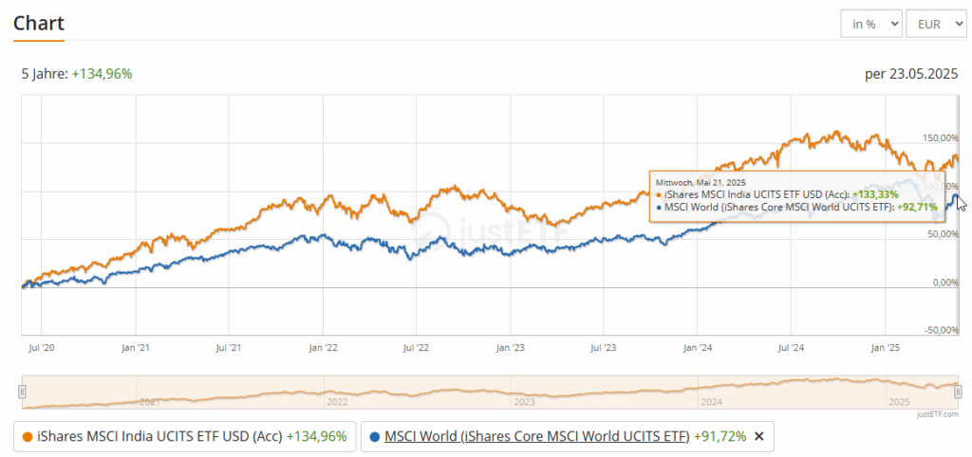Click the 150,00% y-axis label
This screenshot has width=972, height=457.
[941, 137]
